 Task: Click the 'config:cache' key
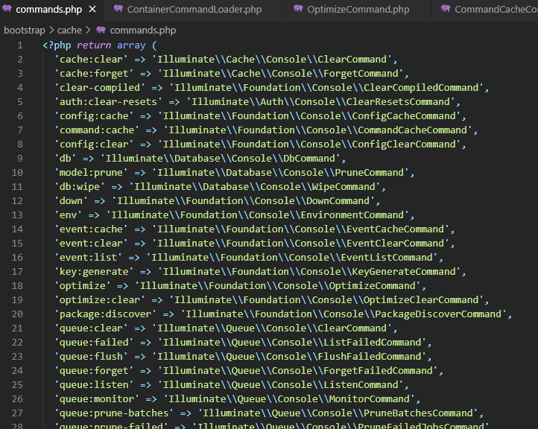94,116
